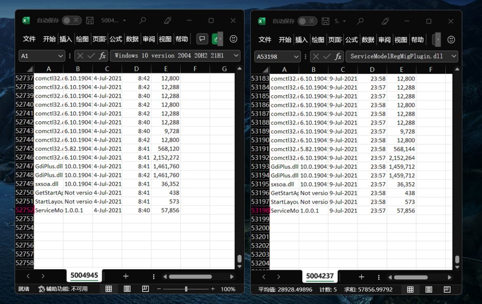This screenshot has width=482, height=304.
Task: Click the smiley feedback icon in left window
Action: pyautogui.click(x=233, y=39)
